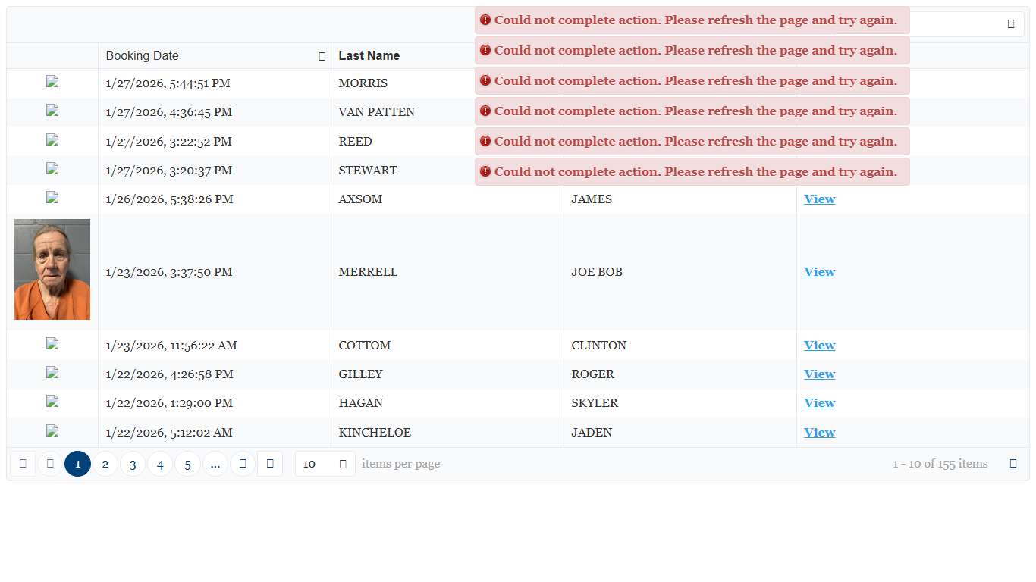Go to the first page of results
Screen dimensions: 1036x582
pyautogui.click(x=23, y=464)
